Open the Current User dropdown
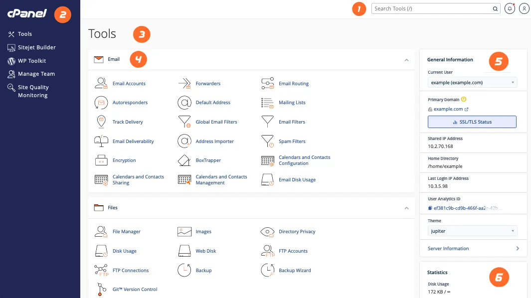 472,82
